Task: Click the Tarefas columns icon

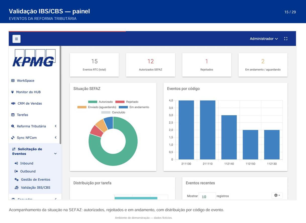Action: 13,115
